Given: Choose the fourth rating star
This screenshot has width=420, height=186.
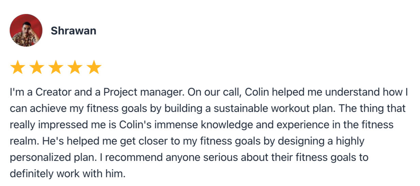Looking at the screenshot, I should click(75, 67).
